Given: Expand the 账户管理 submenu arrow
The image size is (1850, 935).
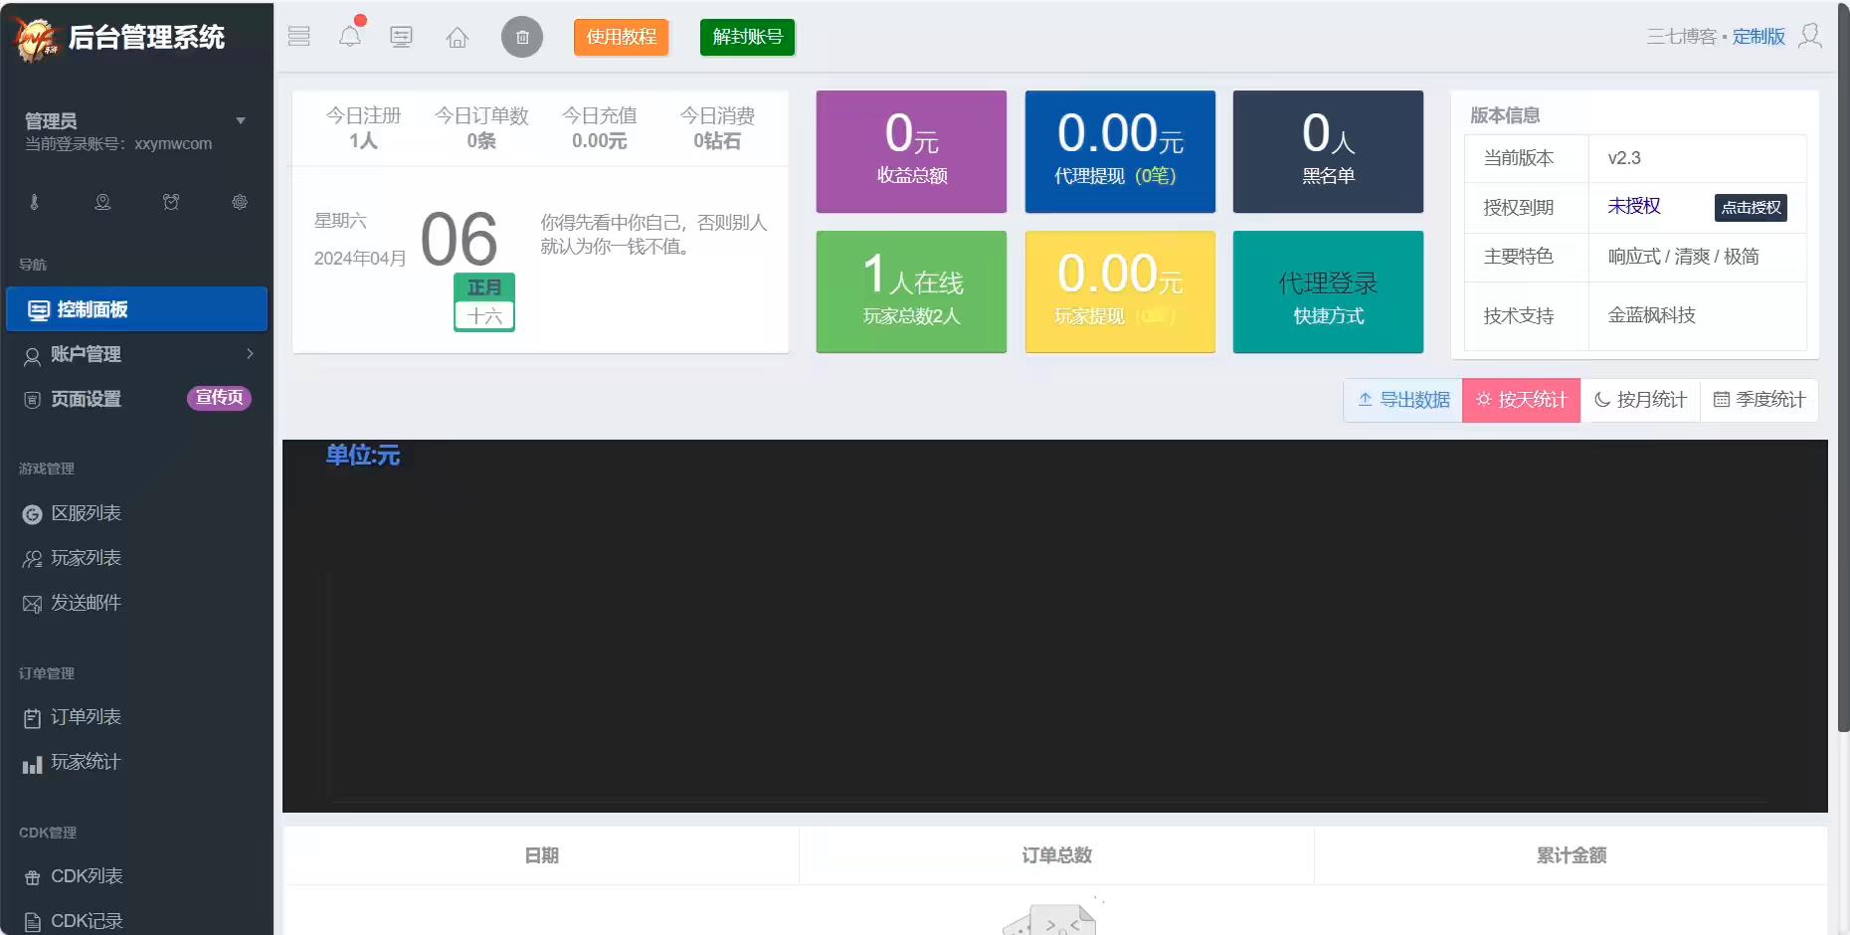Looking at the screenshot, I should (250, 354).
